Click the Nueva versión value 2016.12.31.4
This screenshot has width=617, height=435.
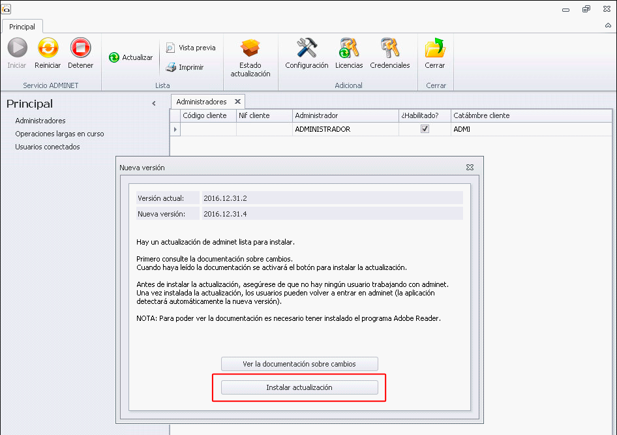pyautogui.click(x=333, y=213)
